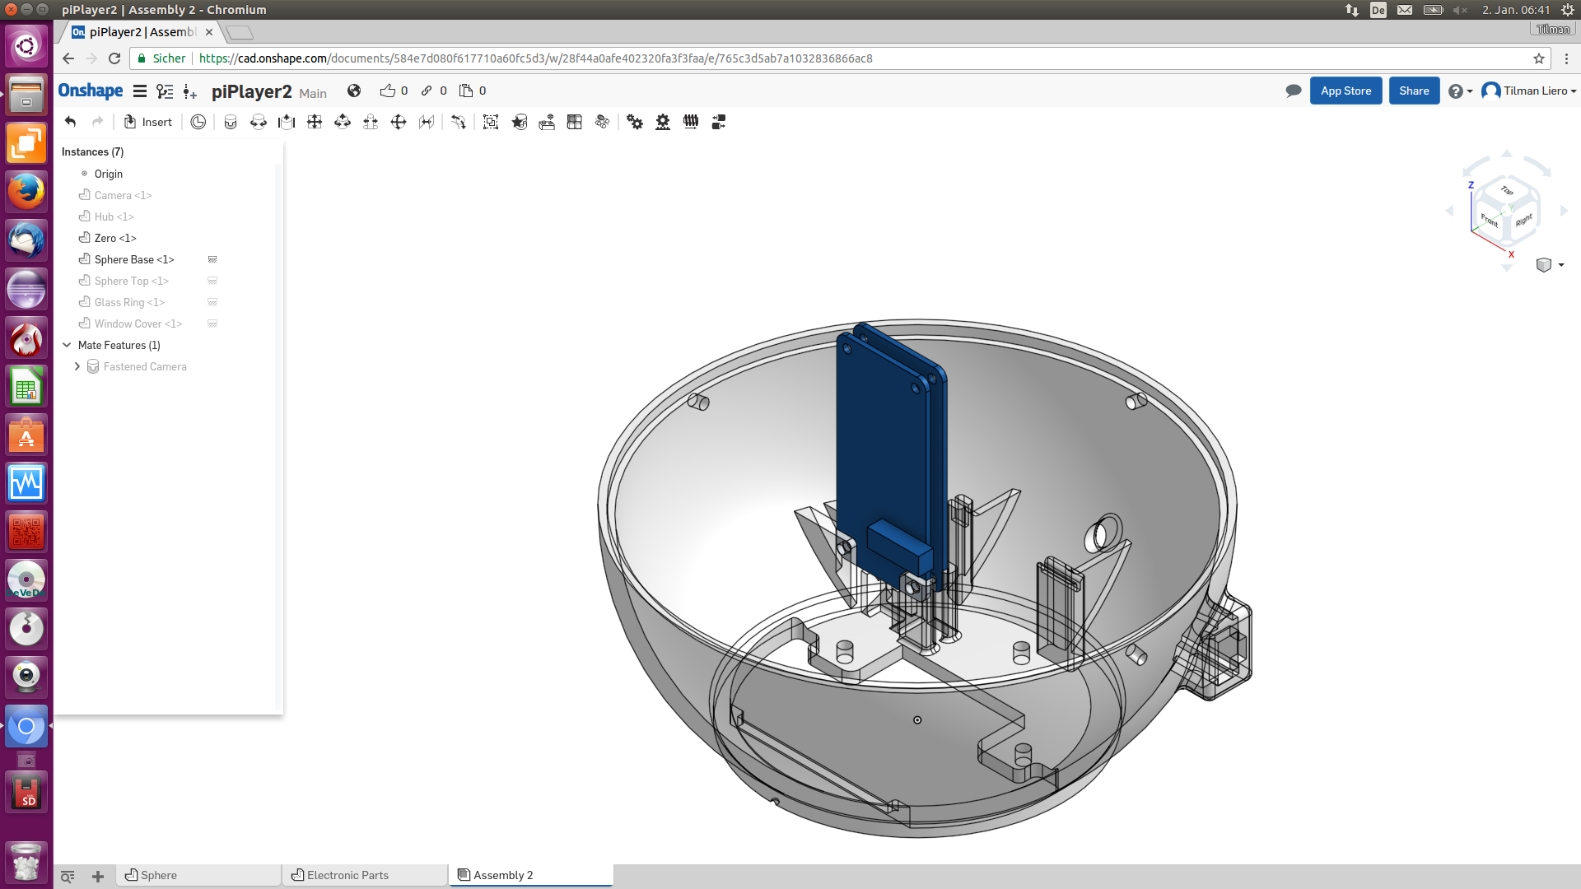Screen dimensions: 1581x889
Task: Open the help dropdown menu
Action: [x=1460, y=91]
